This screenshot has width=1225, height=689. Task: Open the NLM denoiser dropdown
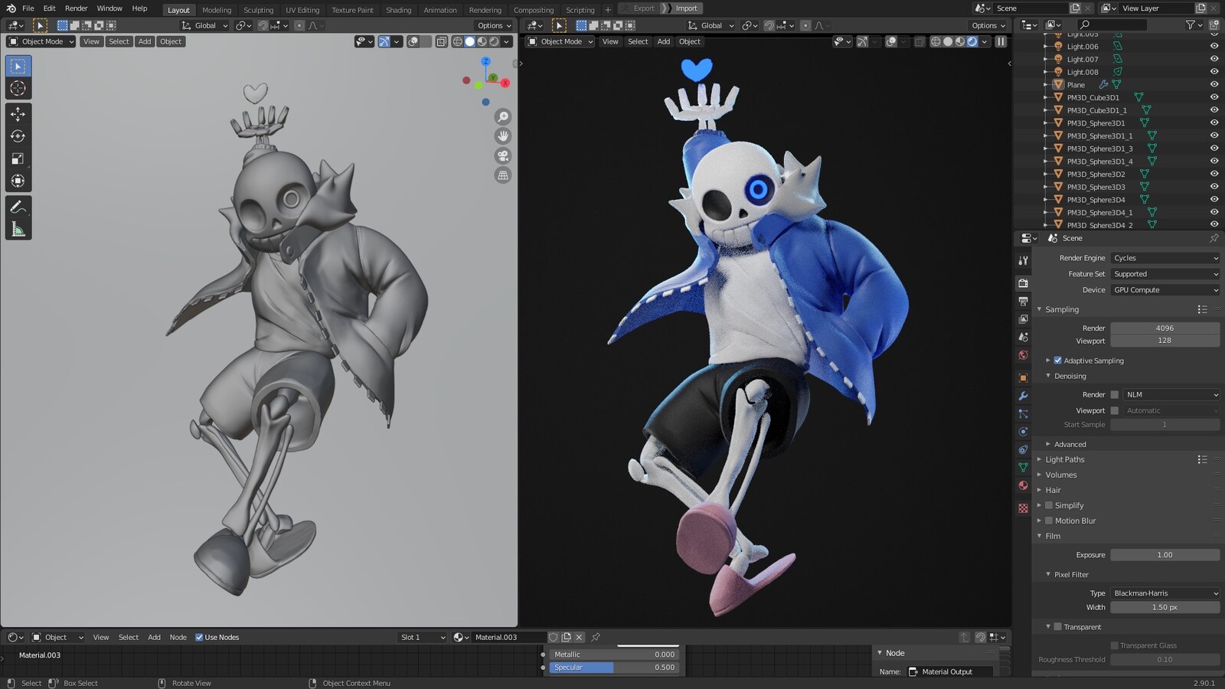[1171, 395]
